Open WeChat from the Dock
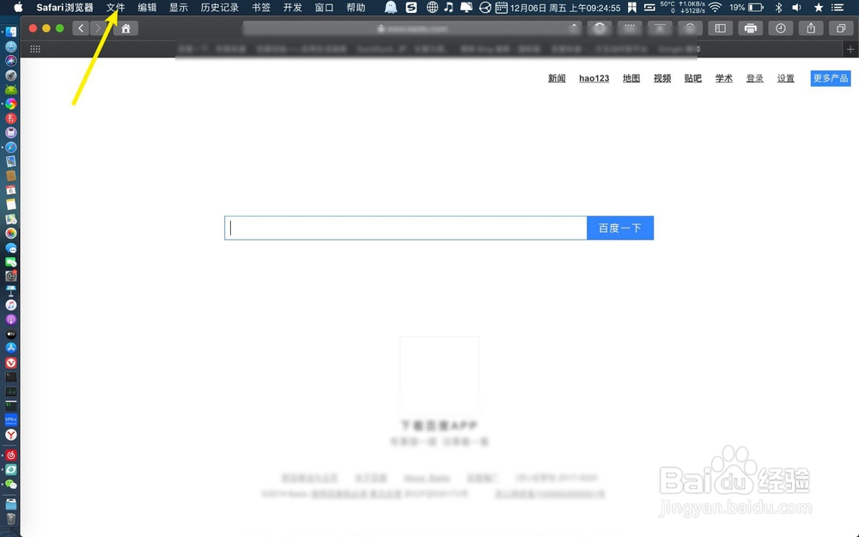Screen dimensions: 859x537 click(11, 485)
